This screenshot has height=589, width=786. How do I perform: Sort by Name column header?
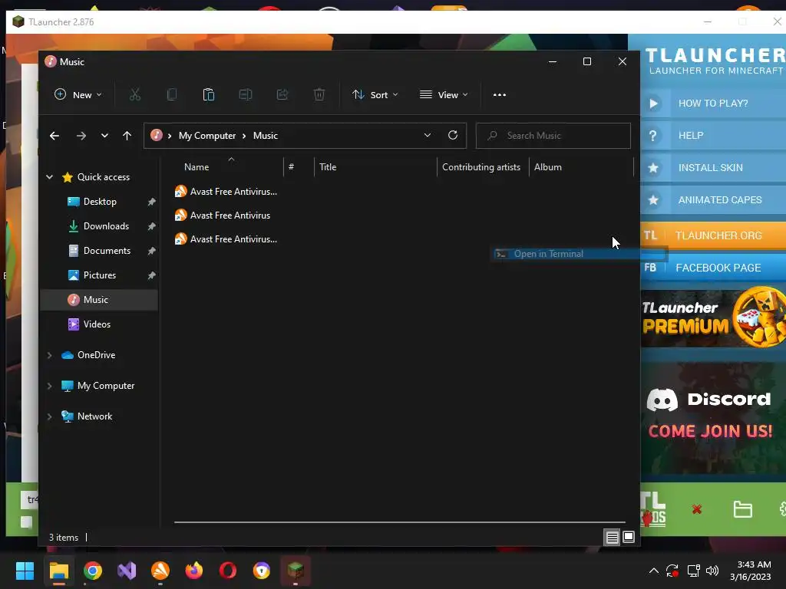click(x=196, y=167)
